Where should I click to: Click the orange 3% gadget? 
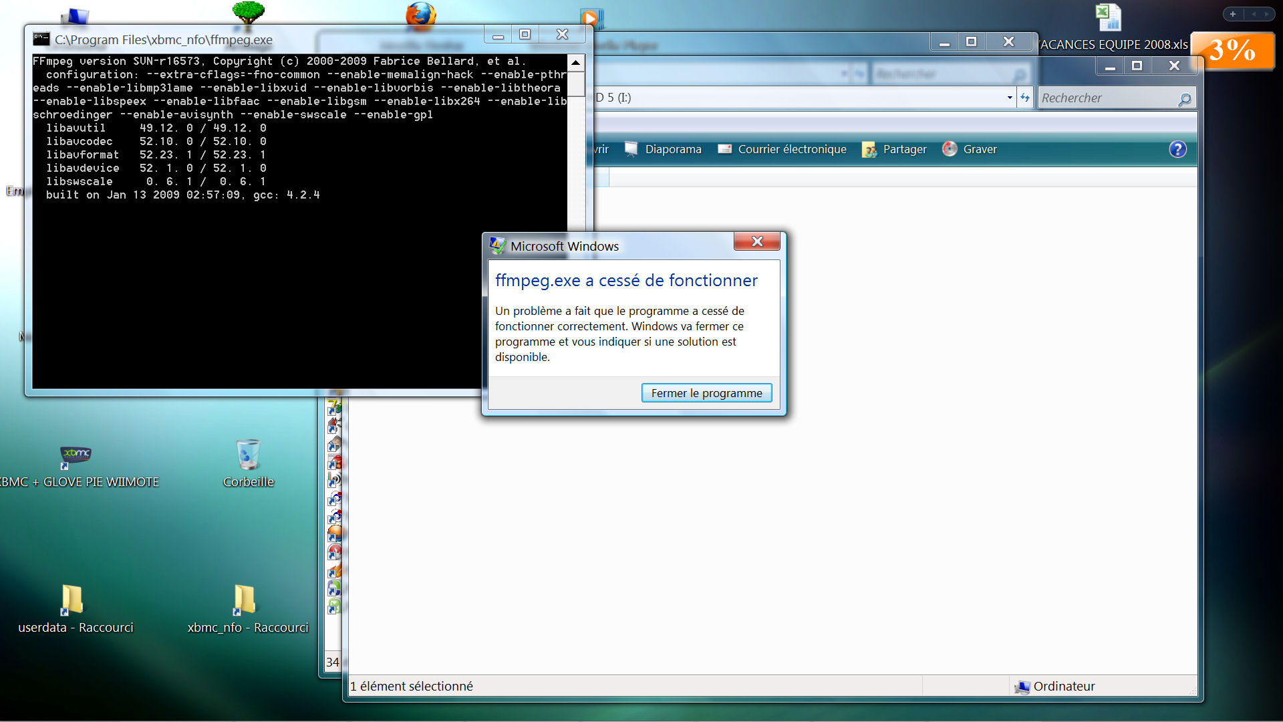click(x=1233, y=50)
